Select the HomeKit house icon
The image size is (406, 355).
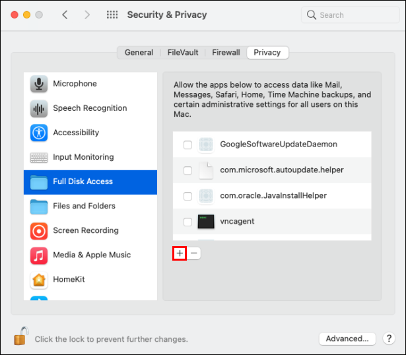pyautogui.click(x=40, y=279)
